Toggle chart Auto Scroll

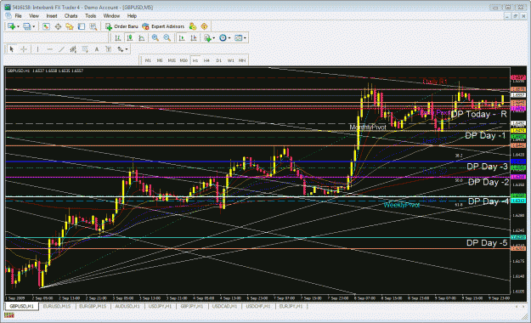pos(182,38)
